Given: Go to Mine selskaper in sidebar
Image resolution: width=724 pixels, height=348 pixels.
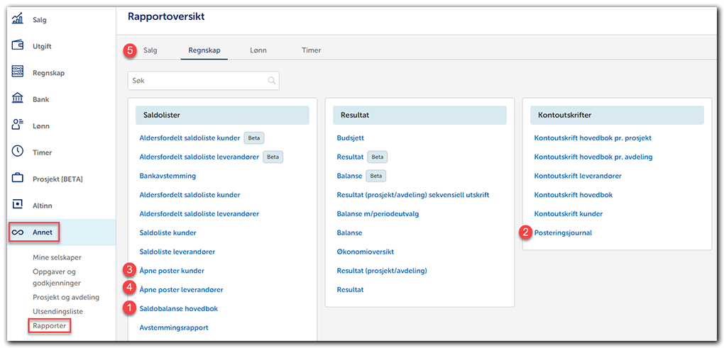Looking at the screenshot, I should [x=56, y=258].
